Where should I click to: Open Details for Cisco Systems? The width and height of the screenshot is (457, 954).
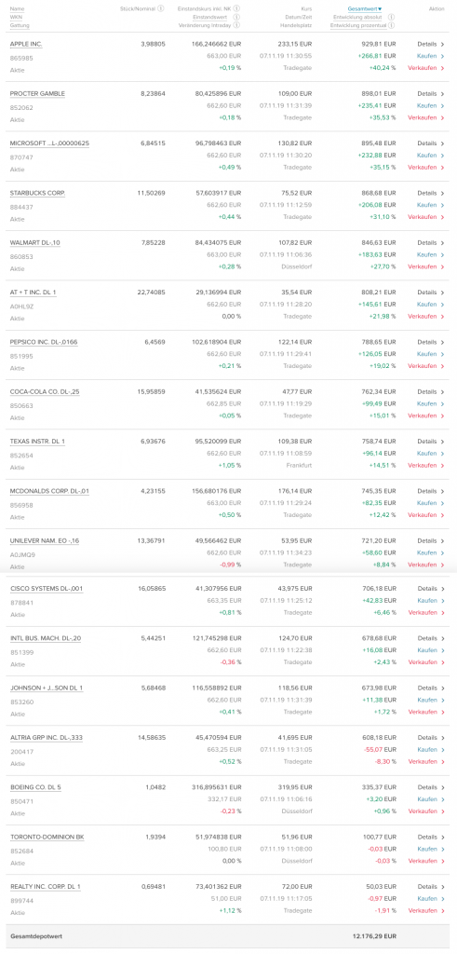pyautogui.click(x=430, y=589)
